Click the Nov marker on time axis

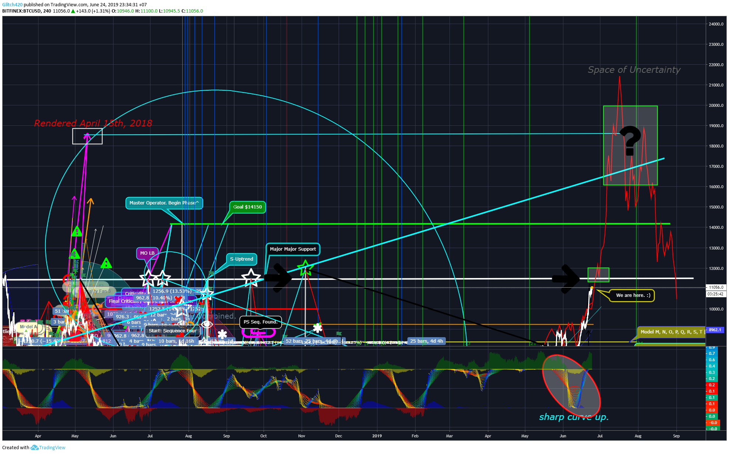tap(302, 436)
